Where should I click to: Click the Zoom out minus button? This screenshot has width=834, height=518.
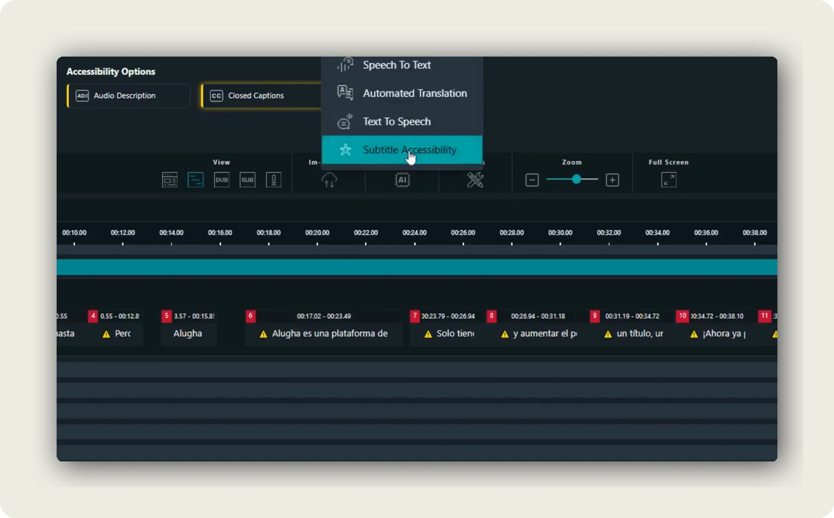tap(531, 180)
